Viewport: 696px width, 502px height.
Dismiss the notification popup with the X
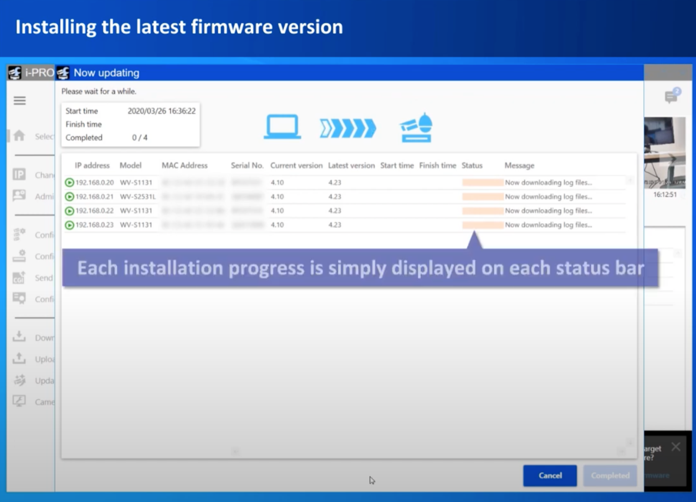click(x=675, y=447)
